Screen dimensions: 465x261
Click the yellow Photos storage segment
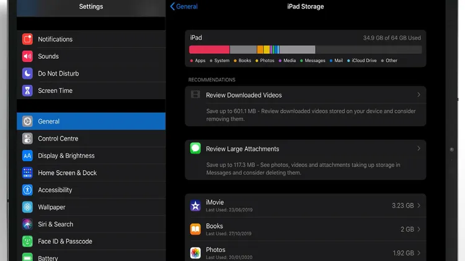(x=267, y=50)
